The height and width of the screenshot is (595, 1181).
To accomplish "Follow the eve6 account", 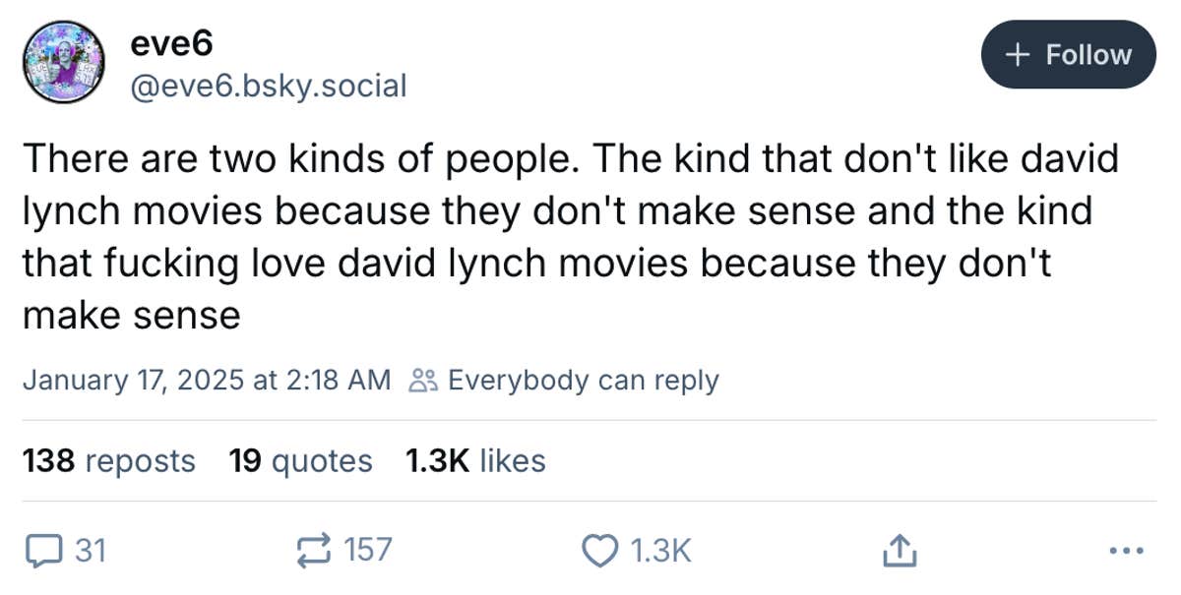I will [x=1069, y=55].
